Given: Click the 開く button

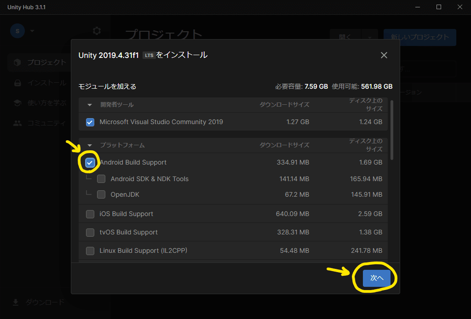Looking at the screenshot, I should pyautogui.click(x=345, y=37).
